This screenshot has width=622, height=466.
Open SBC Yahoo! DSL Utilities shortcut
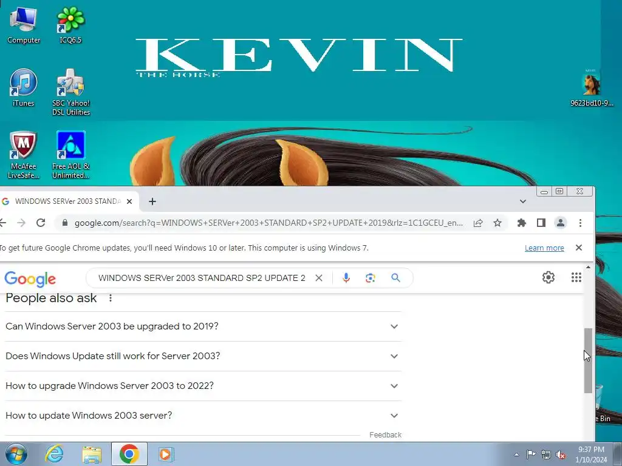(x=71, y=92)
